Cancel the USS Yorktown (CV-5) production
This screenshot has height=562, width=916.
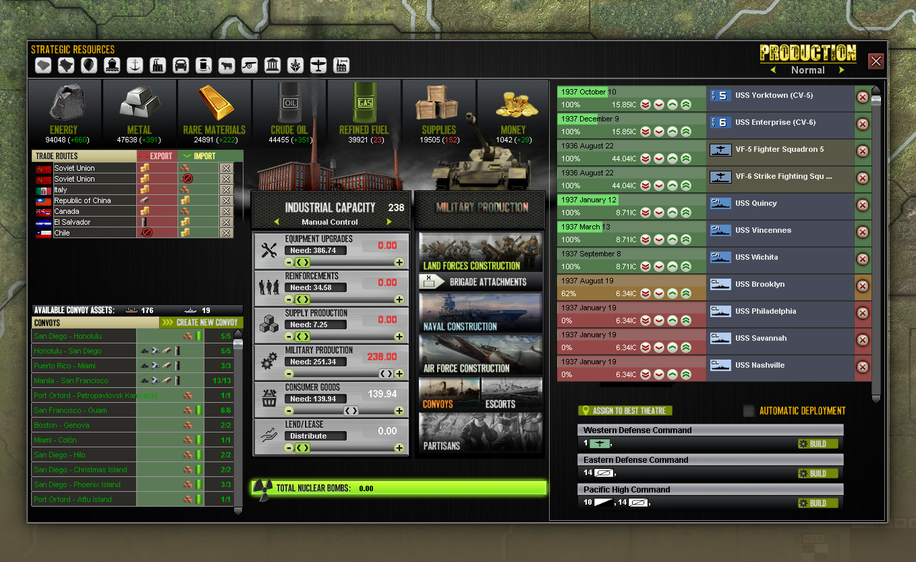point(862,97)
